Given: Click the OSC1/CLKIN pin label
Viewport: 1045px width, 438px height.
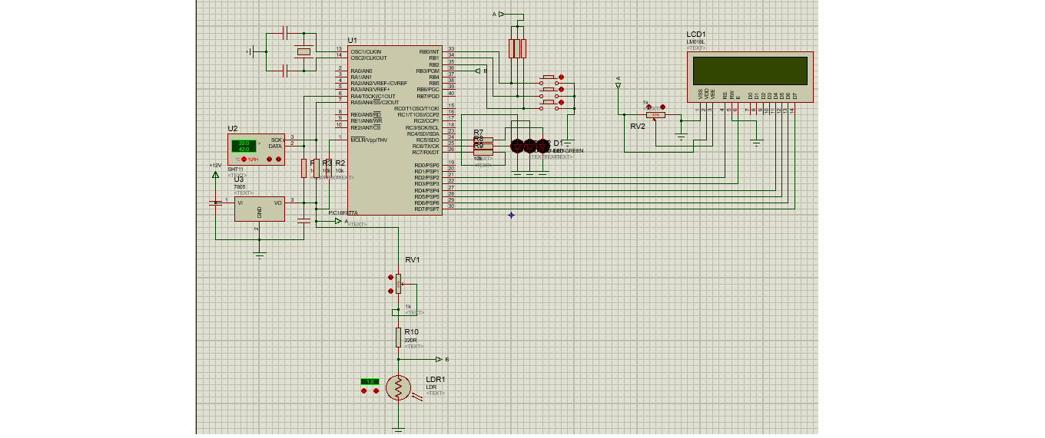Looking at the screenshot, I should (x=365, y=51).
